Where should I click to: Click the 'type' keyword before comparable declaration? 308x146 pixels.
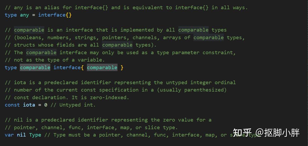pyautogui.click(x=11, y=68)
